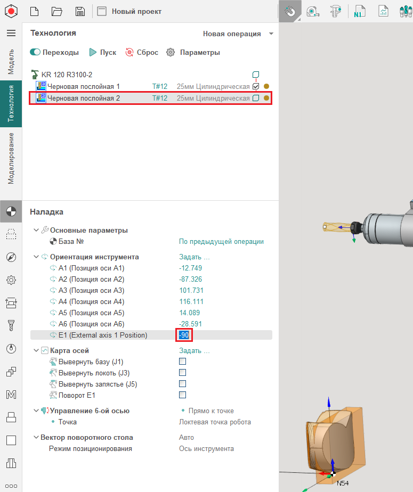
Task: Check the Вывернуть локоть (J3) checkbox
Action: pyautogui.click(x=182, y=373)
